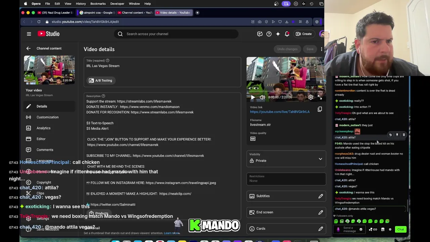Click the sparkle Ask Studio icon
The image size is (430, 242).
pos(278,34)
